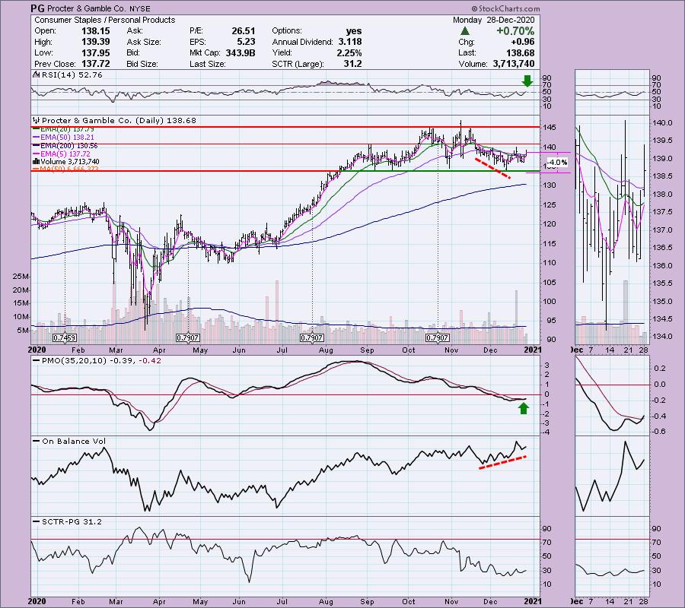Select the Low value 137.95

[96, 52]
